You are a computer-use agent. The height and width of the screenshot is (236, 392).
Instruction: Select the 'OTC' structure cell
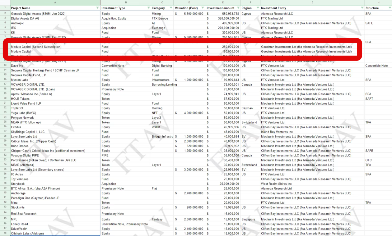(378, 160)
